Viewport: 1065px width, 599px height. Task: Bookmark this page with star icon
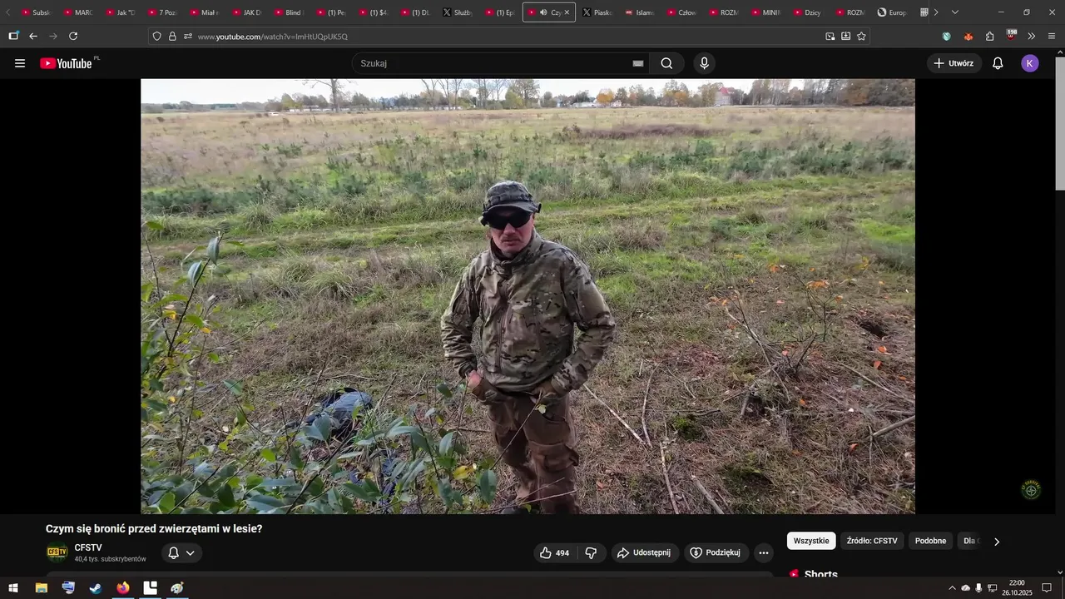pos(861,37)
